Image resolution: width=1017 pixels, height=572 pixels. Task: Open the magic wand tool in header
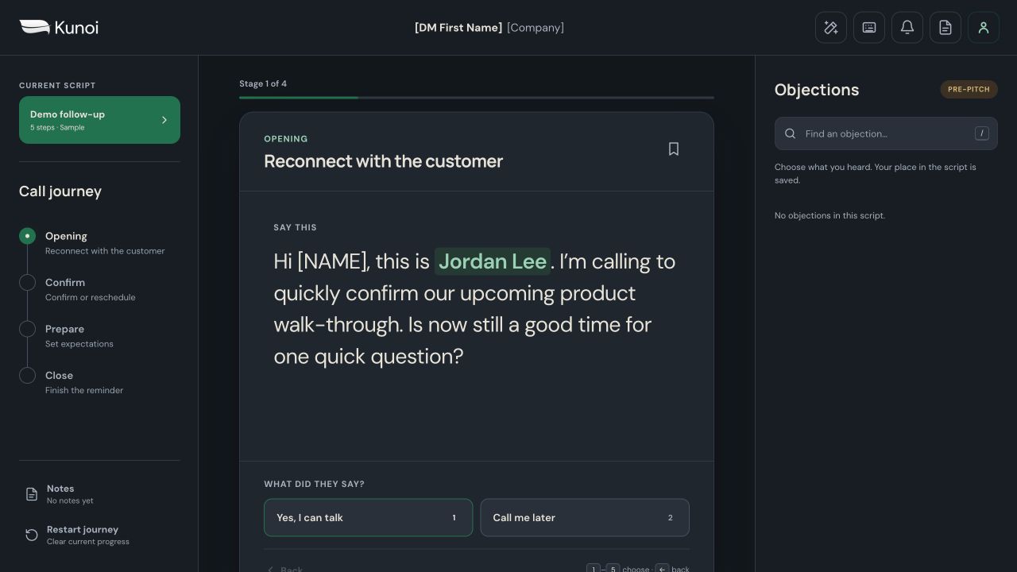[831, 28]
